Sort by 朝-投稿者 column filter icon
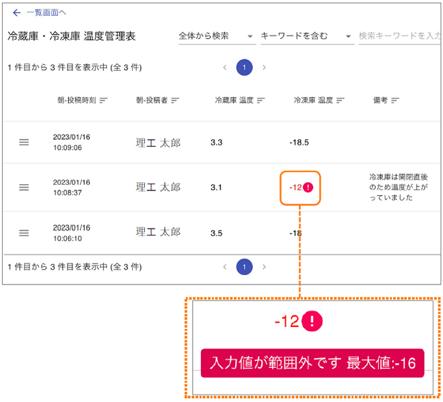Viewport: 443px width, 402px height. (175, 100)
